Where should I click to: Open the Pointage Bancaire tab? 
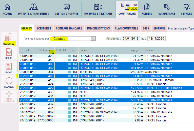69,28
